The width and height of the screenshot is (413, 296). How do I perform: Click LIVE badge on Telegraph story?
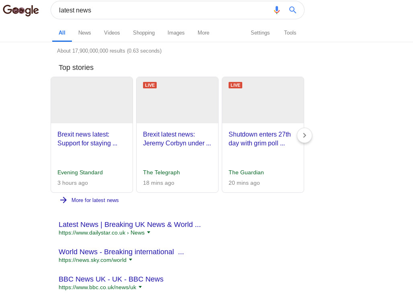(150, 85)
